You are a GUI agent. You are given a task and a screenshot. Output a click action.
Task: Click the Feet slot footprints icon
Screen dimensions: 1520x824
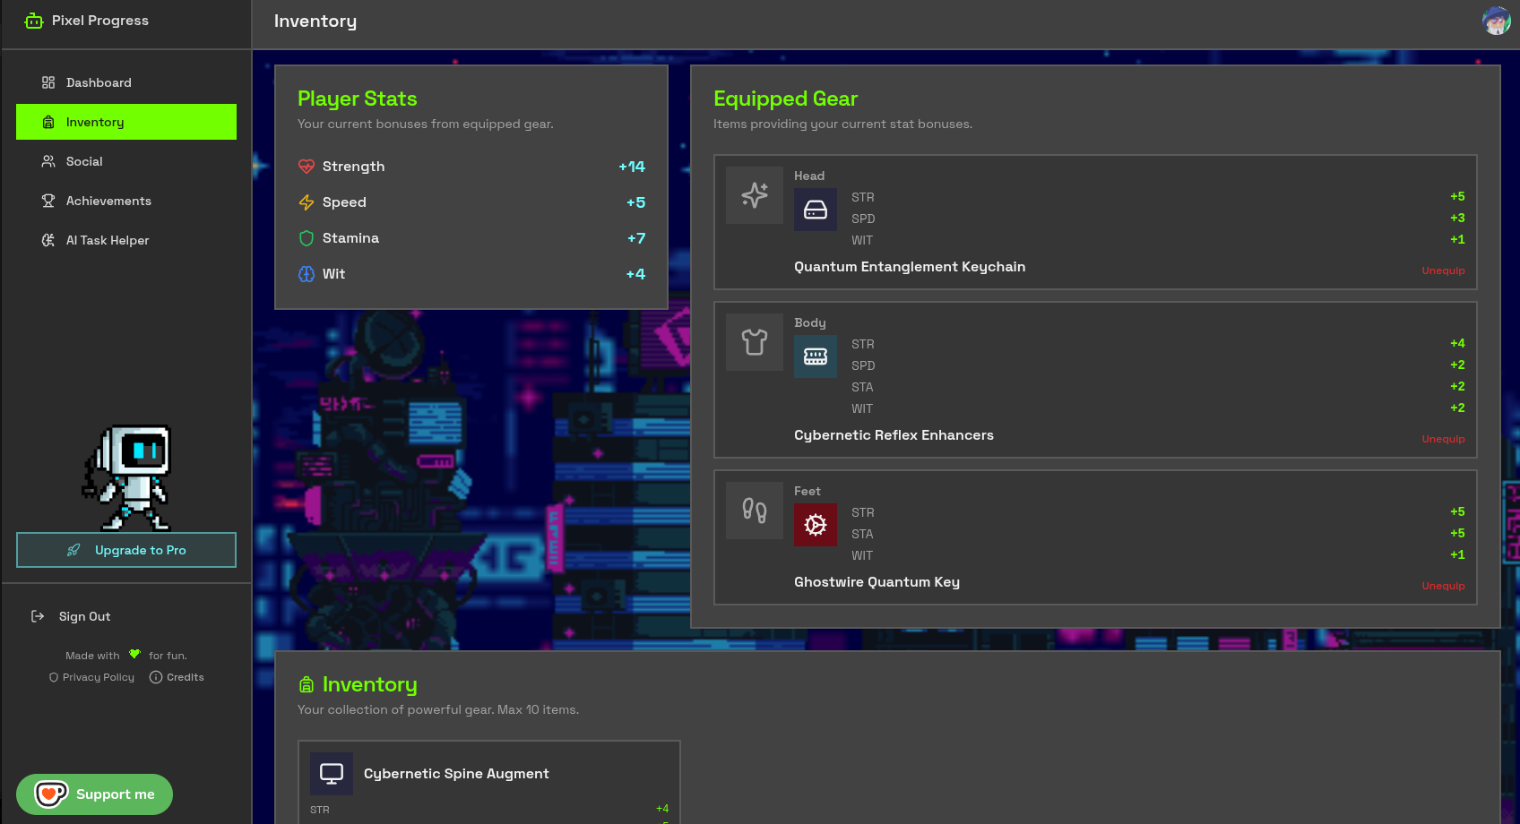[754, 511]
